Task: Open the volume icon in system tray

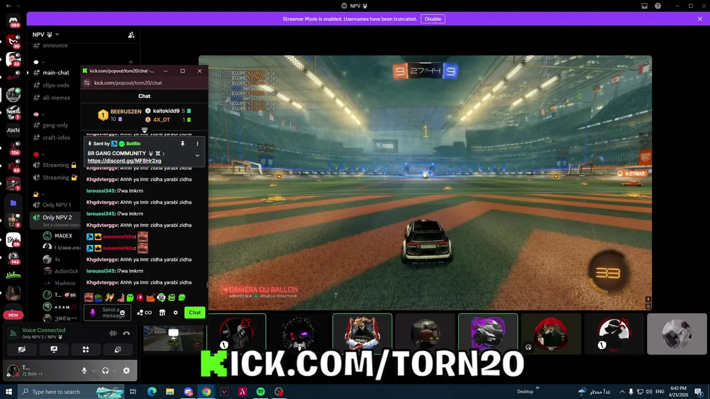Action: [x=648, y=392]
